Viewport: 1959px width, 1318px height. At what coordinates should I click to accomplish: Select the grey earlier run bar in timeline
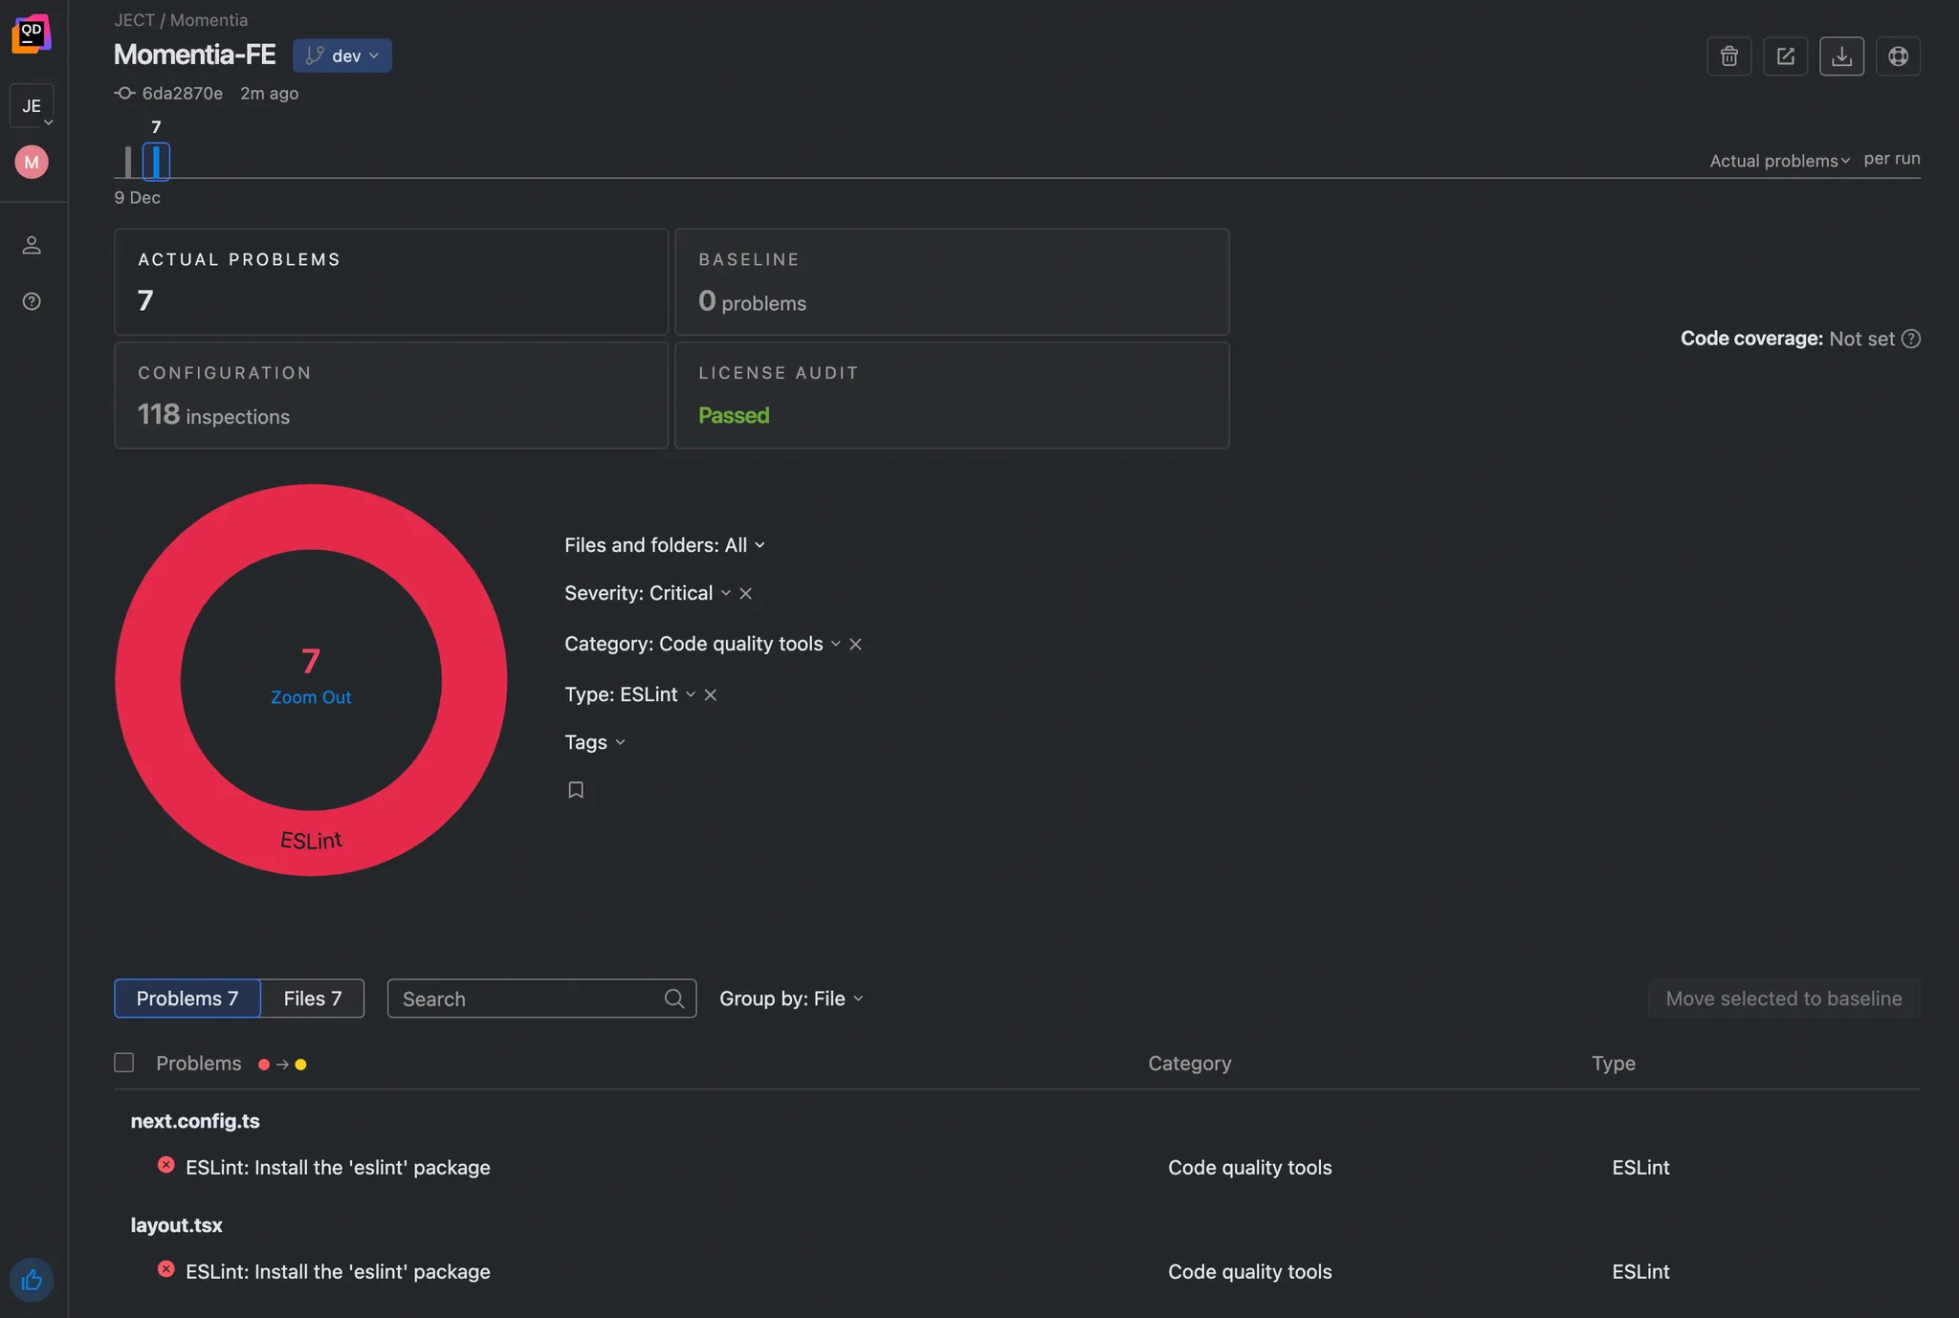point(128,162)
